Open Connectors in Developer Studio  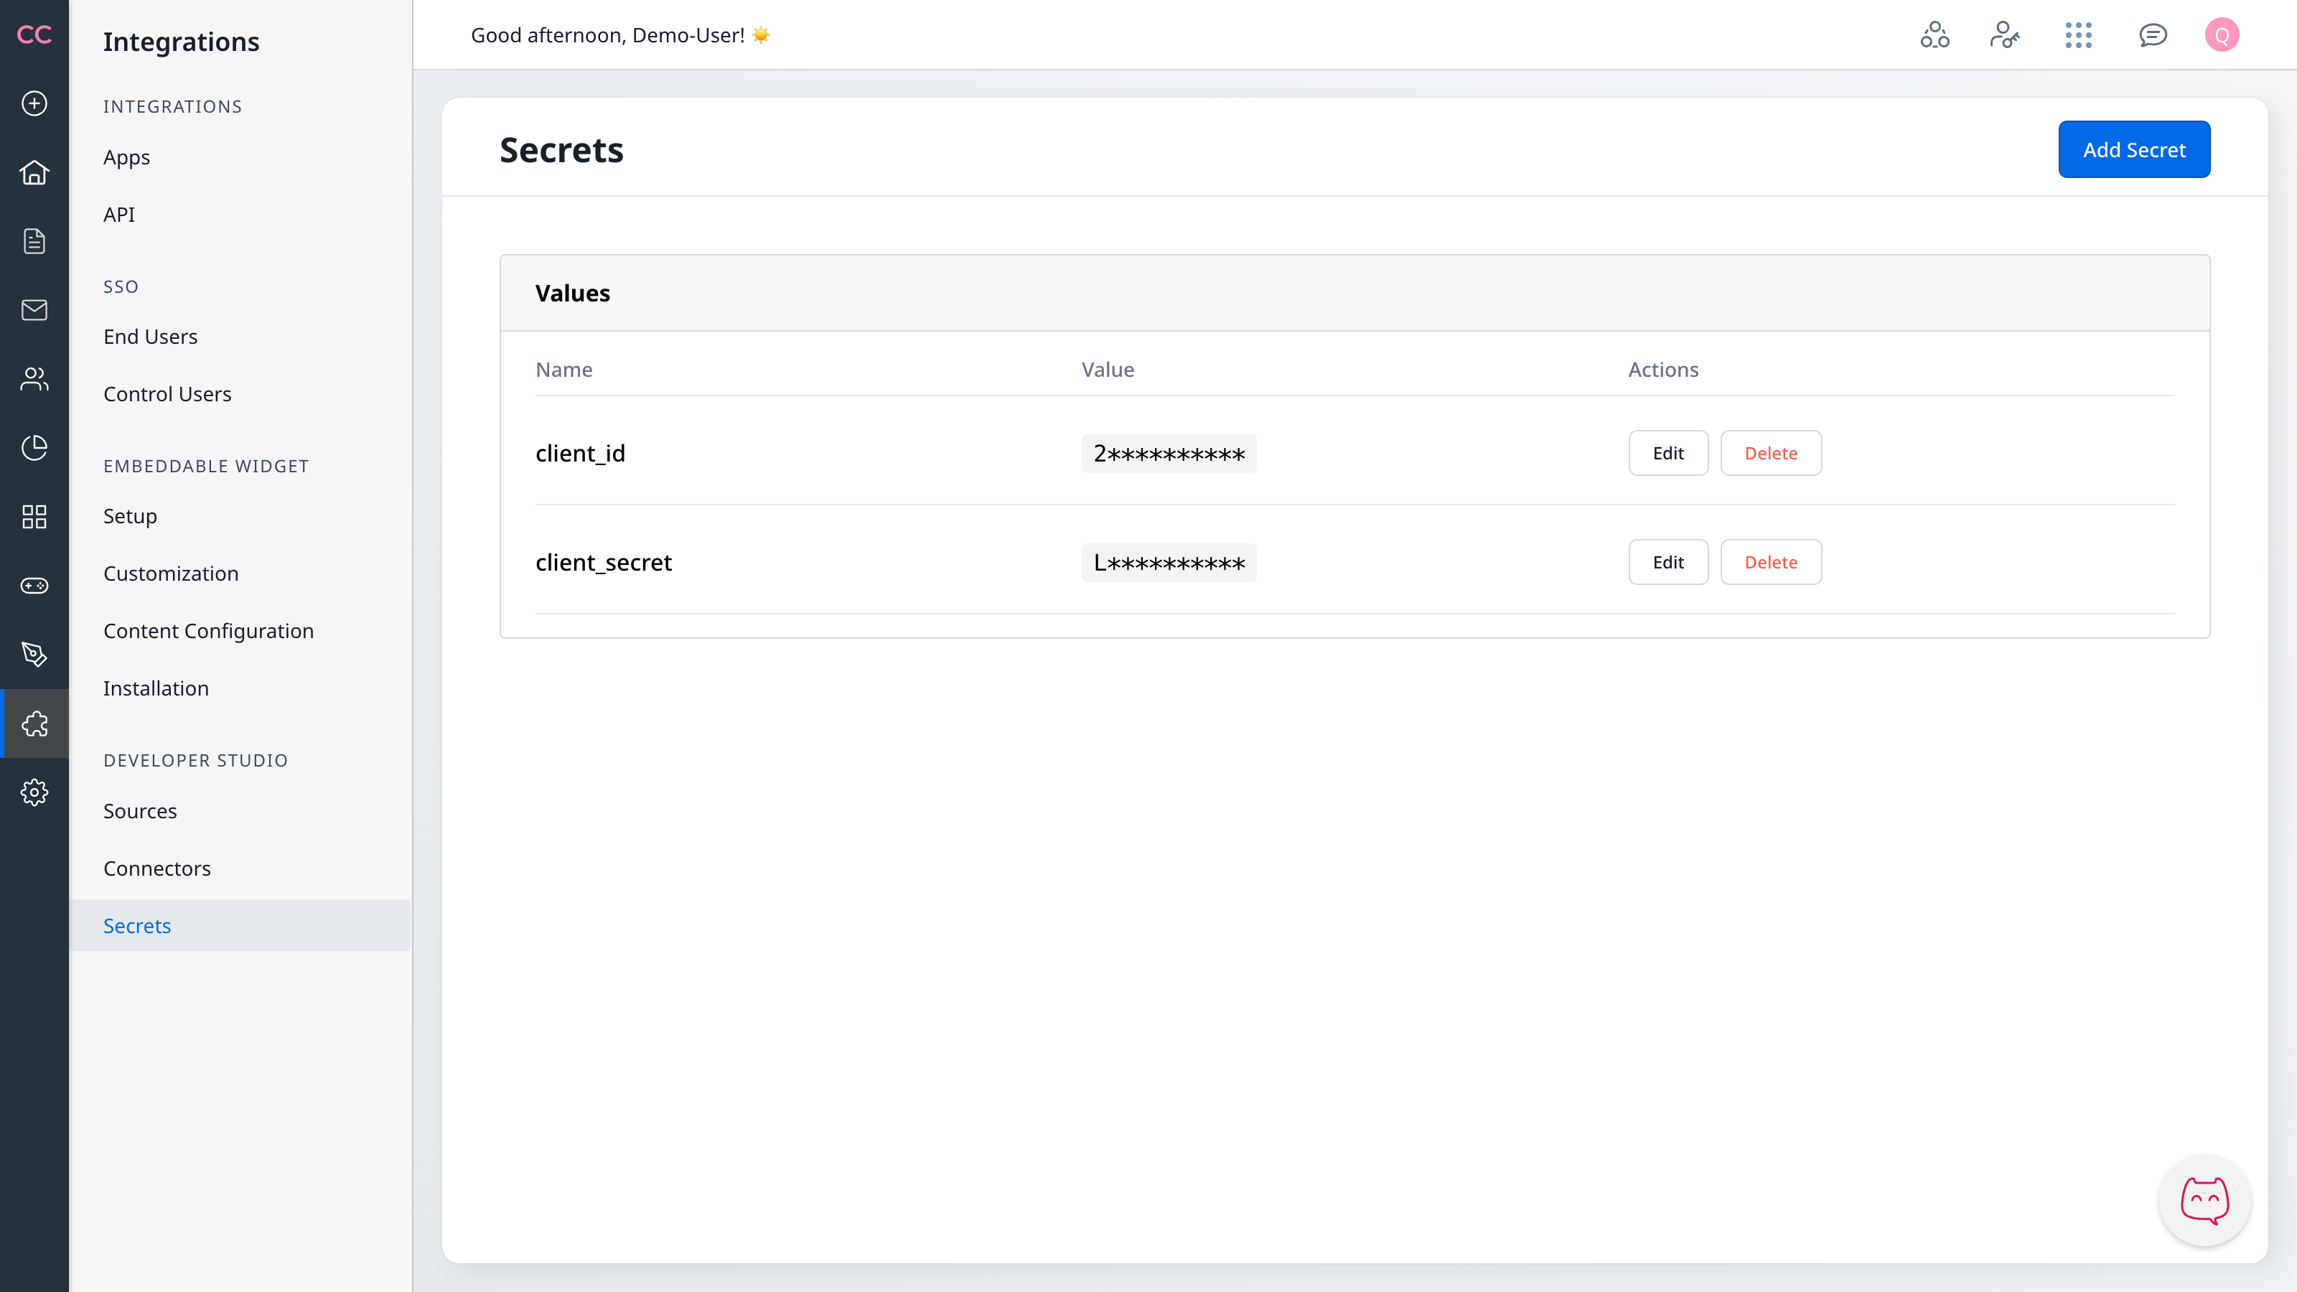pos(157,868)
